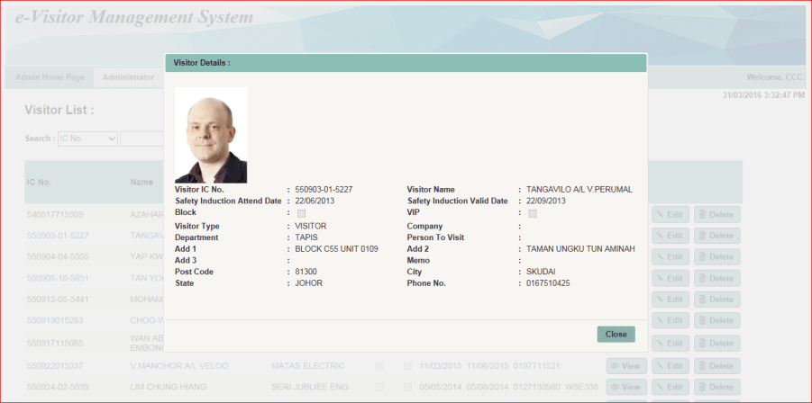Click the address value BLOCK C55 UNIT 0109
The width and height of the screenshot is (812, 403).
tap(337, 249)
